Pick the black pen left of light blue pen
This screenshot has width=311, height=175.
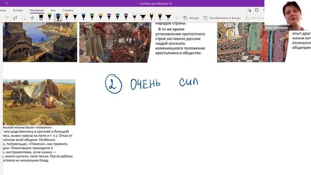tap(75, 17)
